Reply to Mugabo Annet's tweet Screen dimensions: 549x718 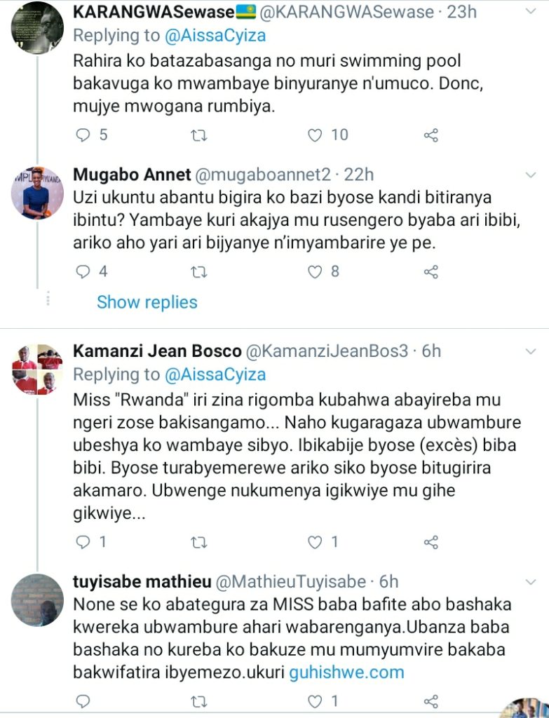tap(83, 271)
